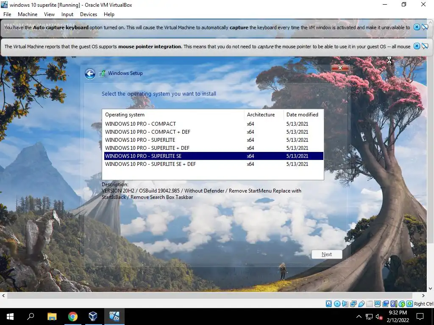
Task: Select WINDOWS 10 PRO - SUPERLITE + DEF
Action: [214, 148]
